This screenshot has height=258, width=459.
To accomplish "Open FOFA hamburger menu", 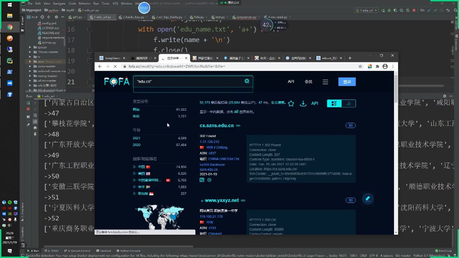I will [x=325, y=82].
